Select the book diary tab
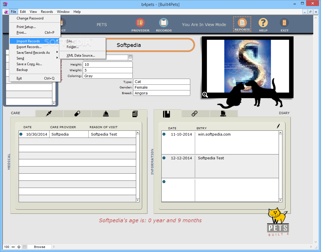The image size is (321, 252). pos(167,114)
